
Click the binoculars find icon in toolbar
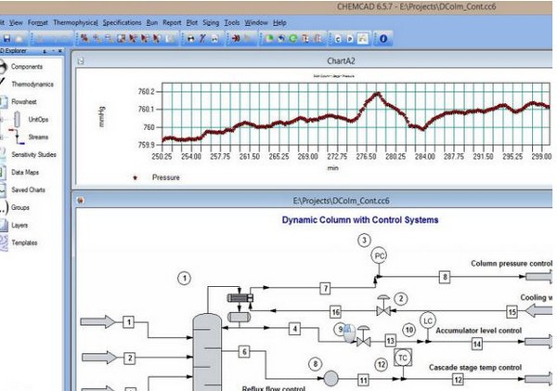pyautogui.click(x=190, y=38)
